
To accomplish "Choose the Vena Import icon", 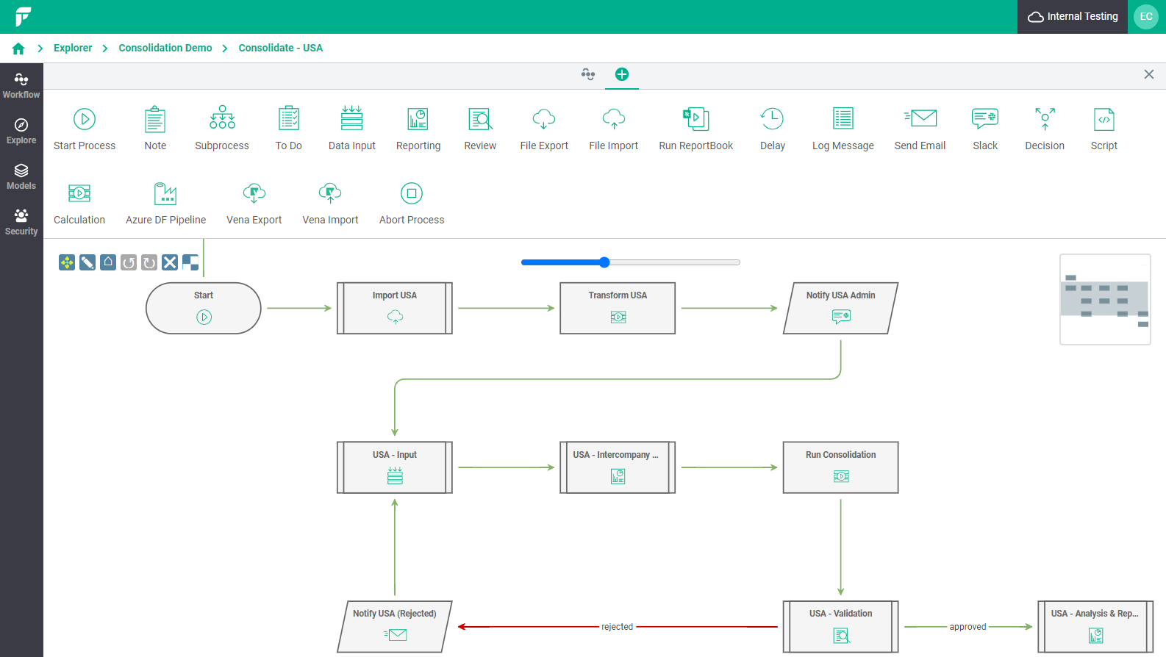I will pyautogui.click(x=330, y=193).
